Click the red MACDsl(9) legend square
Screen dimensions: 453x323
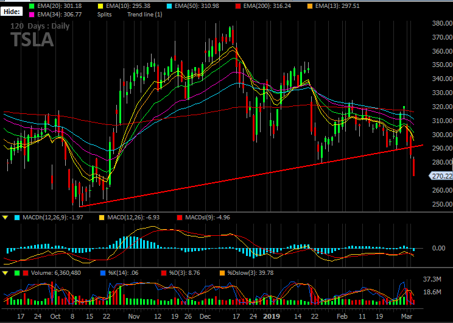180,218
